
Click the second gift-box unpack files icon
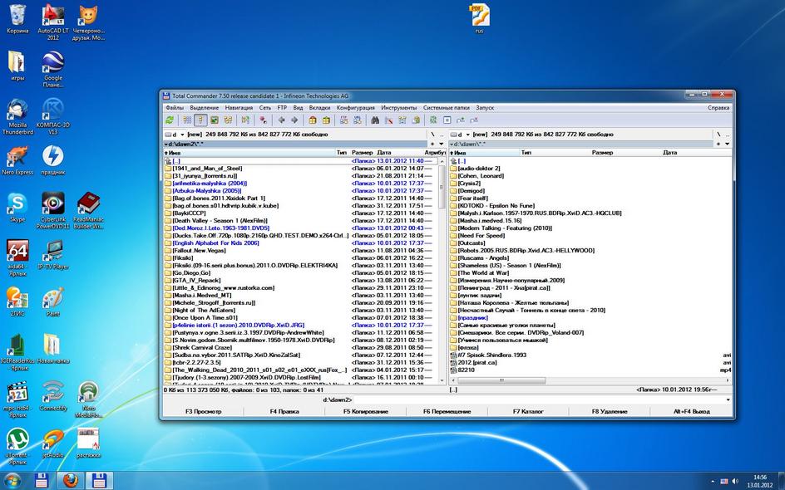(326, 120)
